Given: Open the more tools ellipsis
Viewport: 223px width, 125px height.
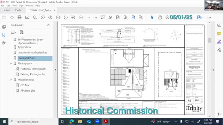Looking at the screenshot, I should point(209,17).
